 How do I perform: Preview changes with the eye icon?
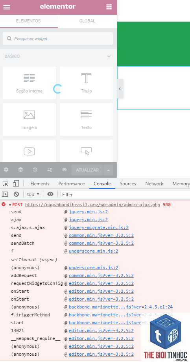coord(64,170)
